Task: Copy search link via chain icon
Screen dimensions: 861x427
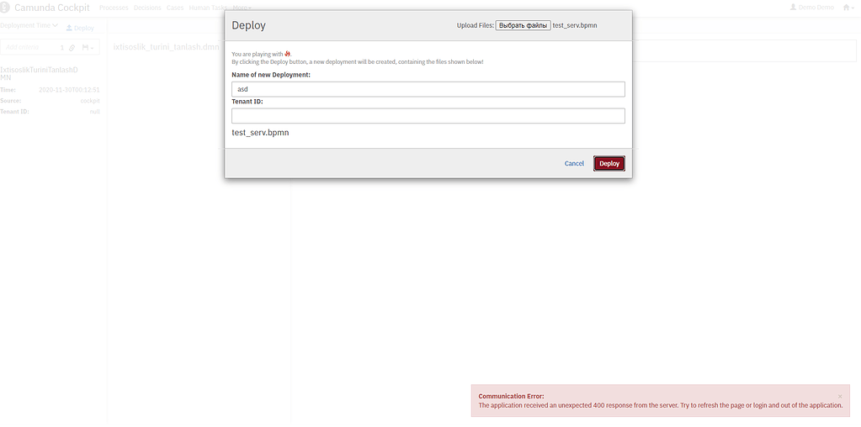Action: 72,47
